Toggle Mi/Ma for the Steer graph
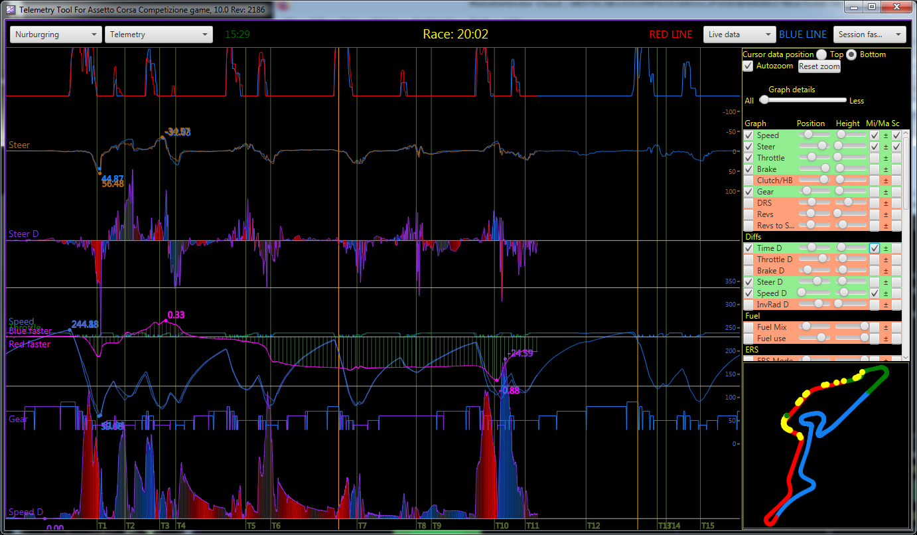The width and height of the screenshot is (917, 535). 873,146
